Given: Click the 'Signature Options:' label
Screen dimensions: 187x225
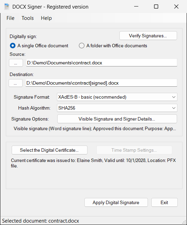Looking at the screenshot, I should point(30,119).
